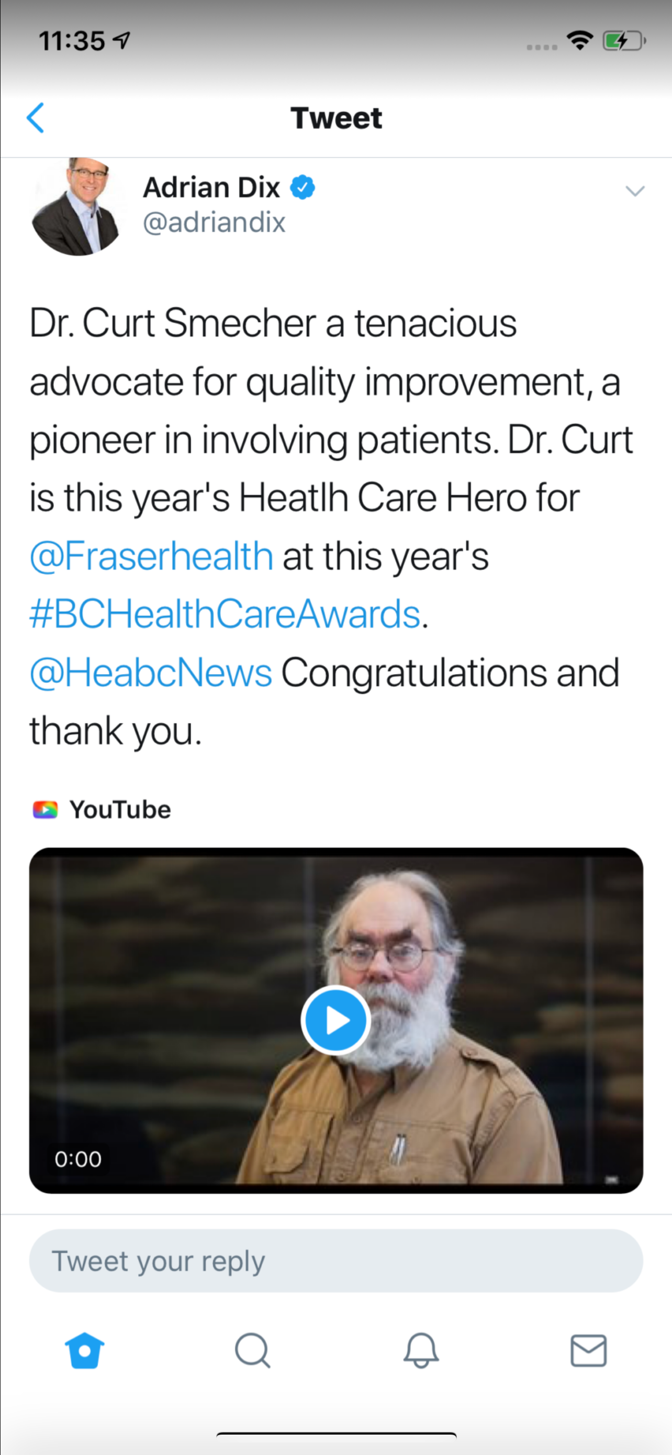This screenshot has height=1455, width=672.
Task: Open Adrian Dix's profile picture
Action: (77, 207)
